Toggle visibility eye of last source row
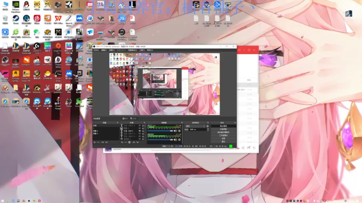Viewport: 362px width, 203px height. [139, 139]
